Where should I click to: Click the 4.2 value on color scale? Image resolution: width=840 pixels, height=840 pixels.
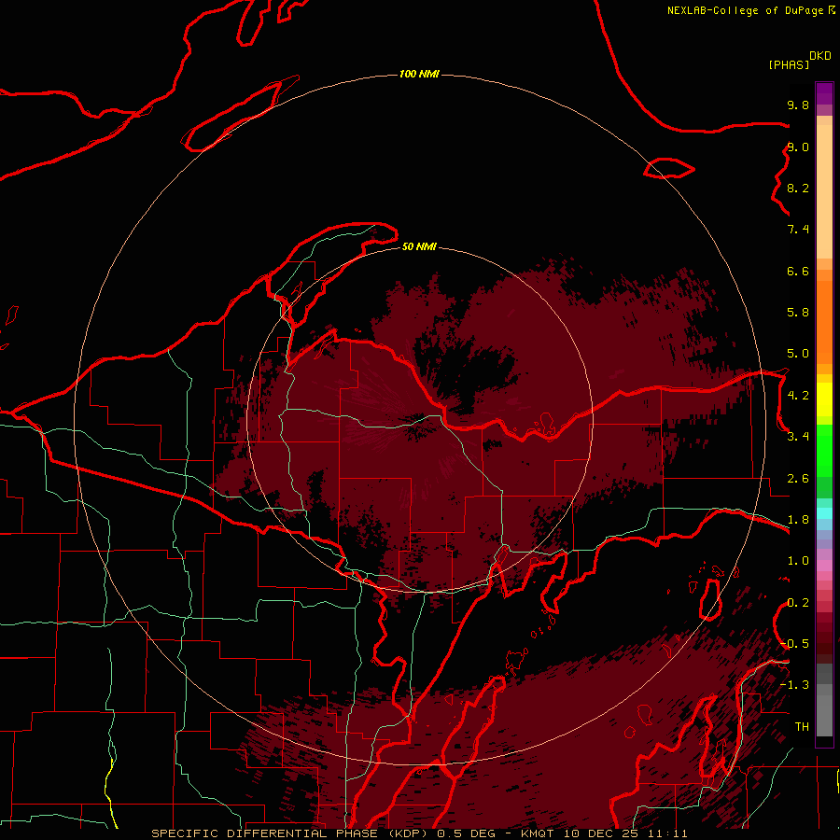point(798,396)
